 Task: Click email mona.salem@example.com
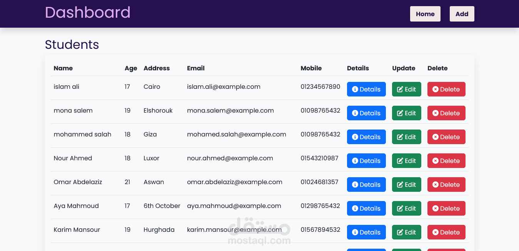[x=230, y=111]
